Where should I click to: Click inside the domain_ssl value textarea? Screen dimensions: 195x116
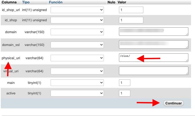(154, 44)
